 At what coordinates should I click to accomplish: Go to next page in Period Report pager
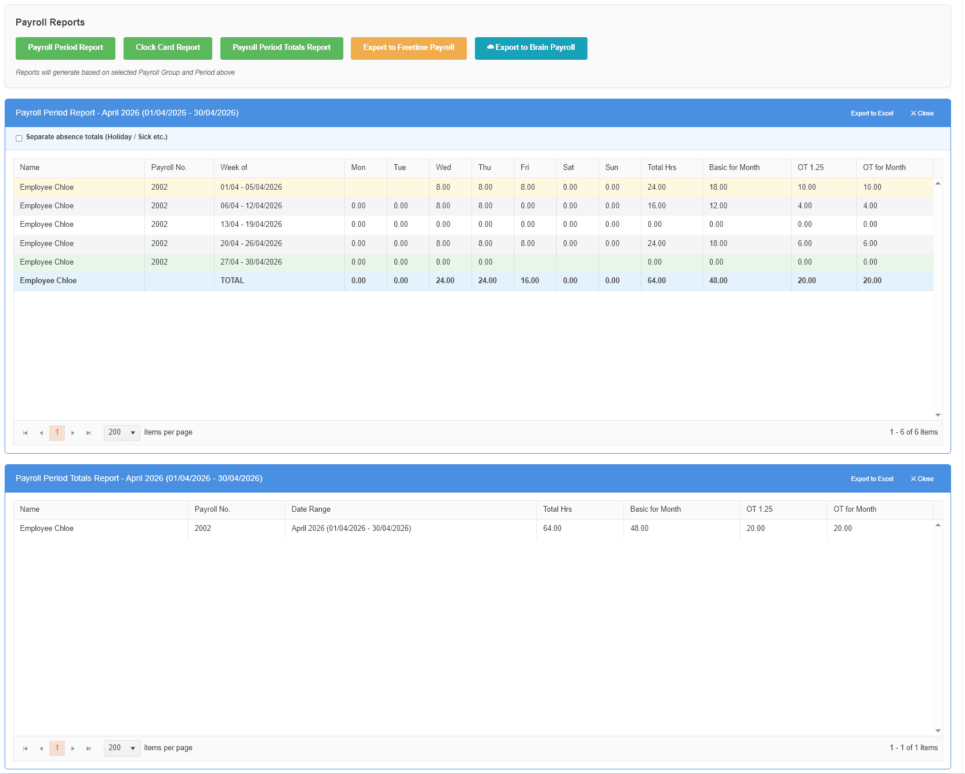tap(72, 433)
